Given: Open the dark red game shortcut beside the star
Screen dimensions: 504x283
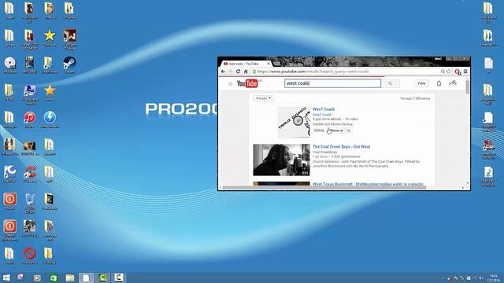Looking at the screenshot, I should 69,39.
